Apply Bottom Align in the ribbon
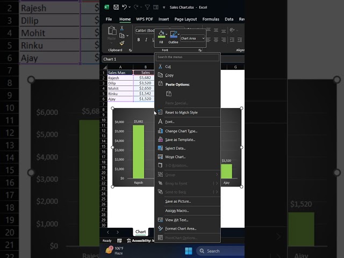344x258 pixels. point(224,31)
